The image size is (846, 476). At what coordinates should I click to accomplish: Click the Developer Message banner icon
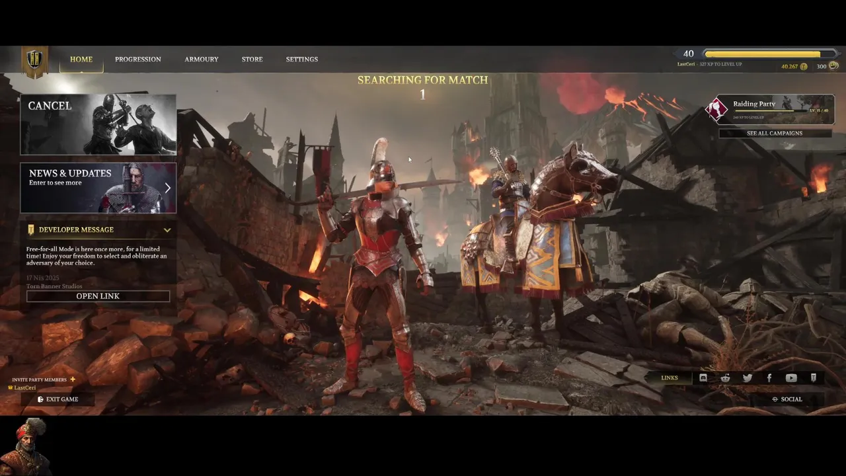tap(31, 229)
